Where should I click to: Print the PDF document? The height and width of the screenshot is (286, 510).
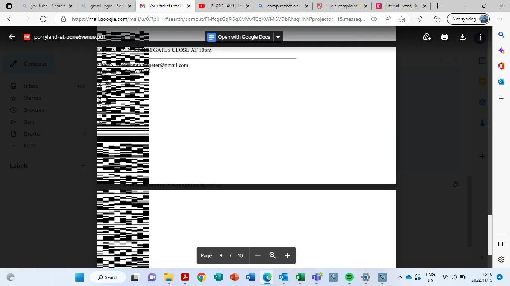pos(444,37)
